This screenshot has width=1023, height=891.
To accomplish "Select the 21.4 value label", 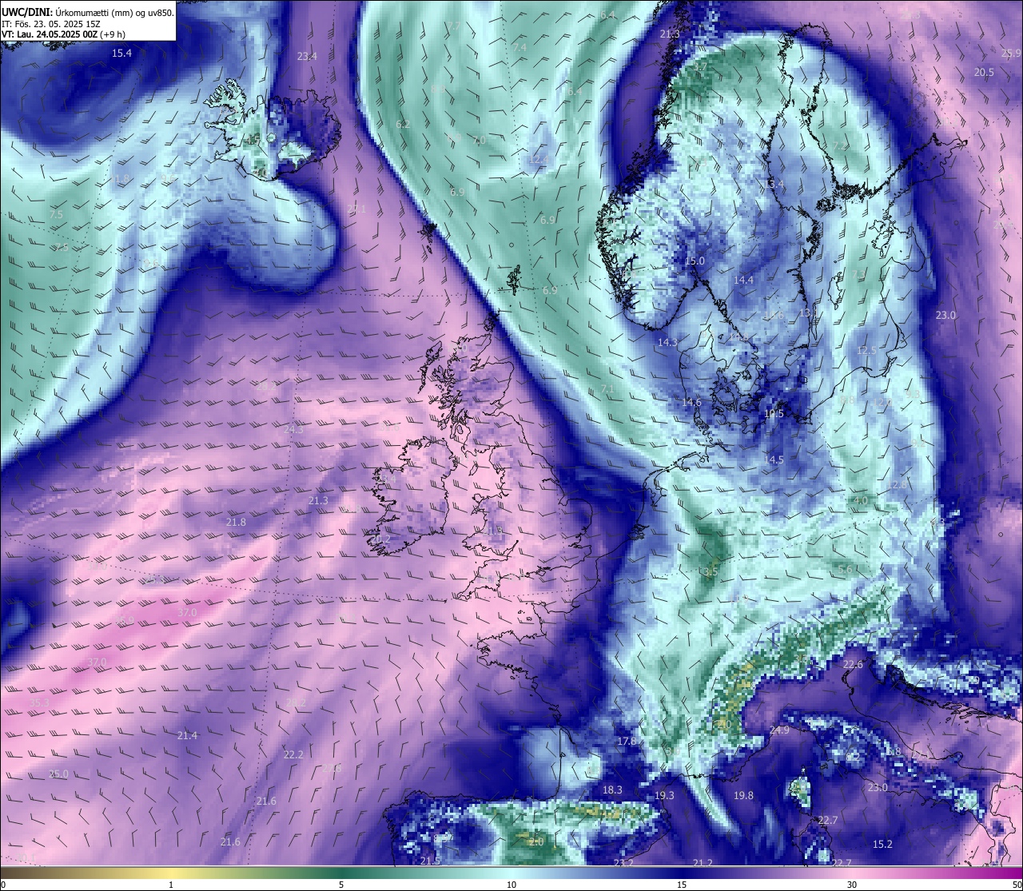I will coord(187,735).
